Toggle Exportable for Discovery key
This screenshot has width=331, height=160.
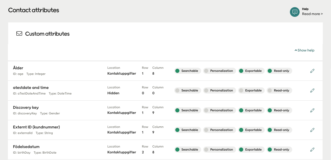(x=251, y=110)
